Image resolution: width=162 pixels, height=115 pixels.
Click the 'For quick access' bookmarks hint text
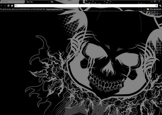tap(23, 9)
